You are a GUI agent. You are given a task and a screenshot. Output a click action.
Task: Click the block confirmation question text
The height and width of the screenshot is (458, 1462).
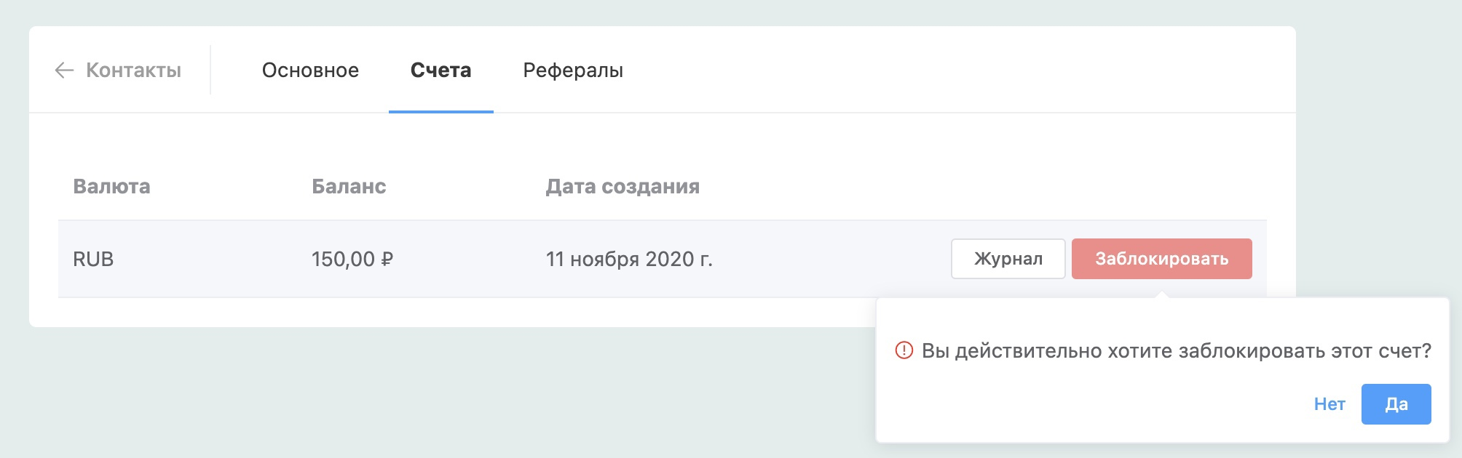[x=1176, y=351]
